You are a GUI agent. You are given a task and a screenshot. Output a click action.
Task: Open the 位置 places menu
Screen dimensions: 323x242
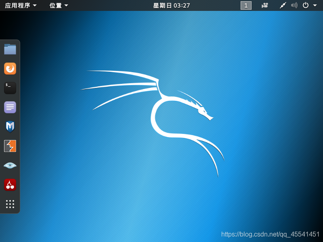click(x=59, y=6)
